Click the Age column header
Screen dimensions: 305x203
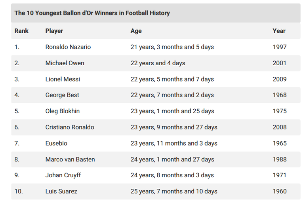click(x=136, y=31)
